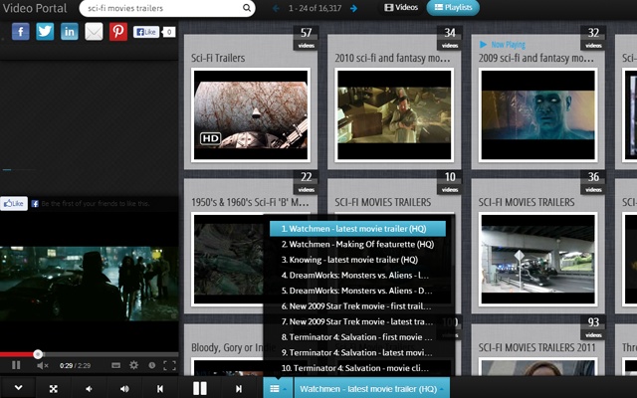Select New 2009 Star Trek first trailer entry
Image resolution: width=637 pixels, height=398 pixels.
[357, 305]
